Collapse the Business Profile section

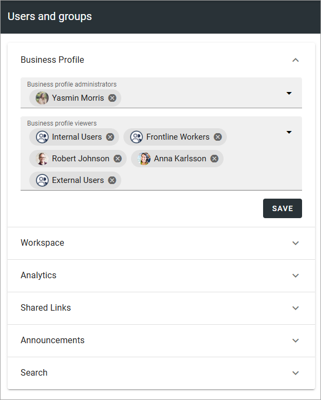(296, 60)
